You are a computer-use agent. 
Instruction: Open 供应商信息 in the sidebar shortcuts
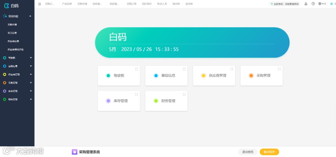(13, 41)
